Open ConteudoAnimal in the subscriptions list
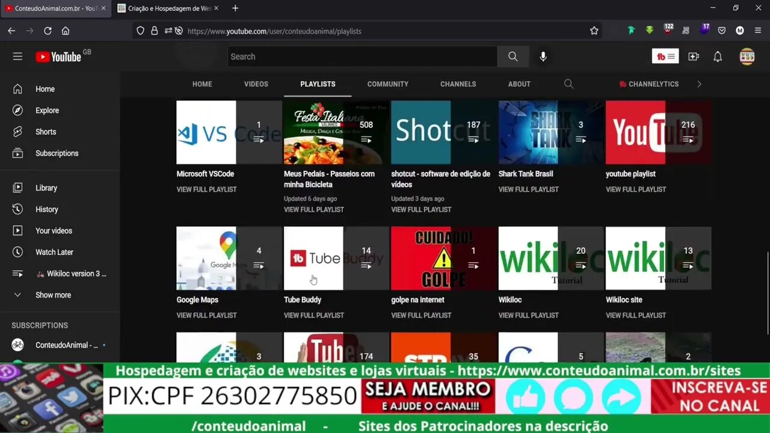The height and width of the screenshot is (433, 770). click(x=60, y=345)
